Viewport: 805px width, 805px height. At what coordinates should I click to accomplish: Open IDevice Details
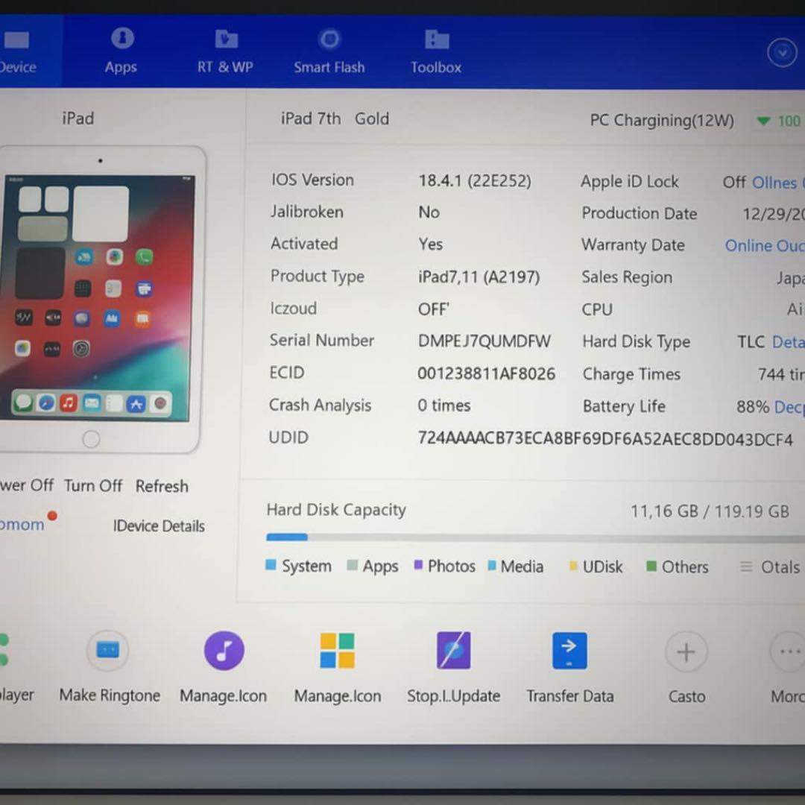159,525
